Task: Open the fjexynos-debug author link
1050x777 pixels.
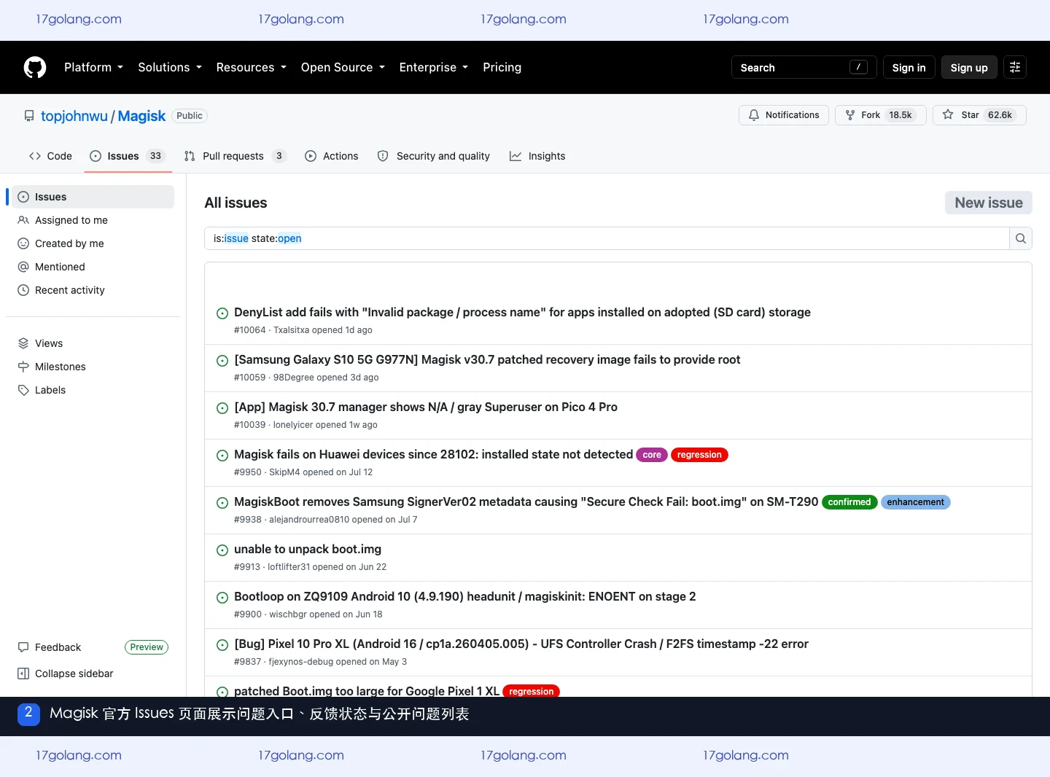Action: [301, 662]
